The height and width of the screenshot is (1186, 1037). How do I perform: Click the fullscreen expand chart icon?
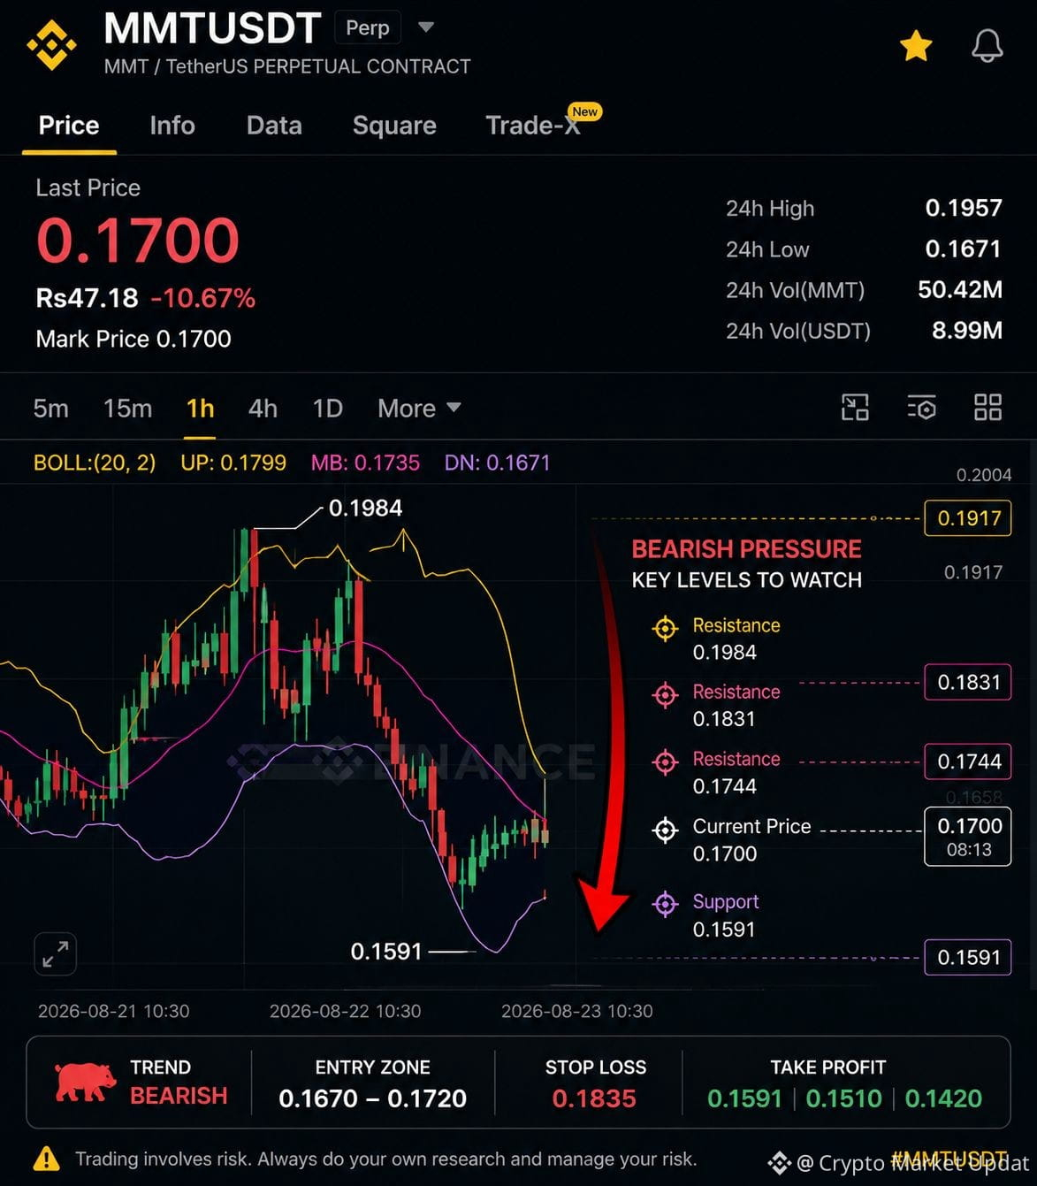[55, 954]
